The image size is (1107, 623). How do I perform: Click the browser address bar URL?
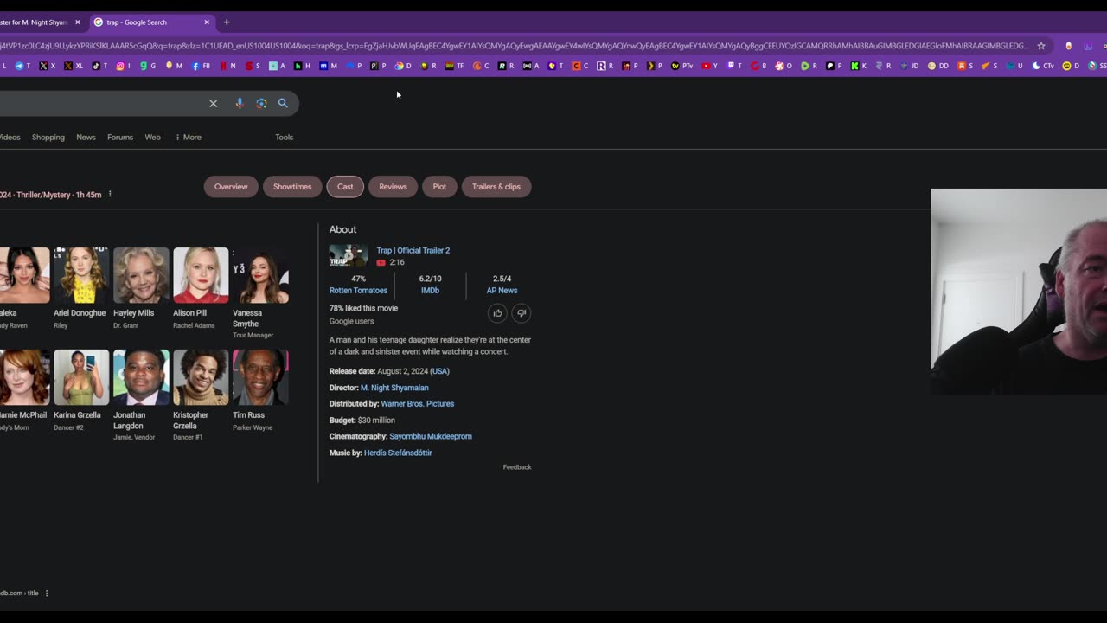pos(515,46)
